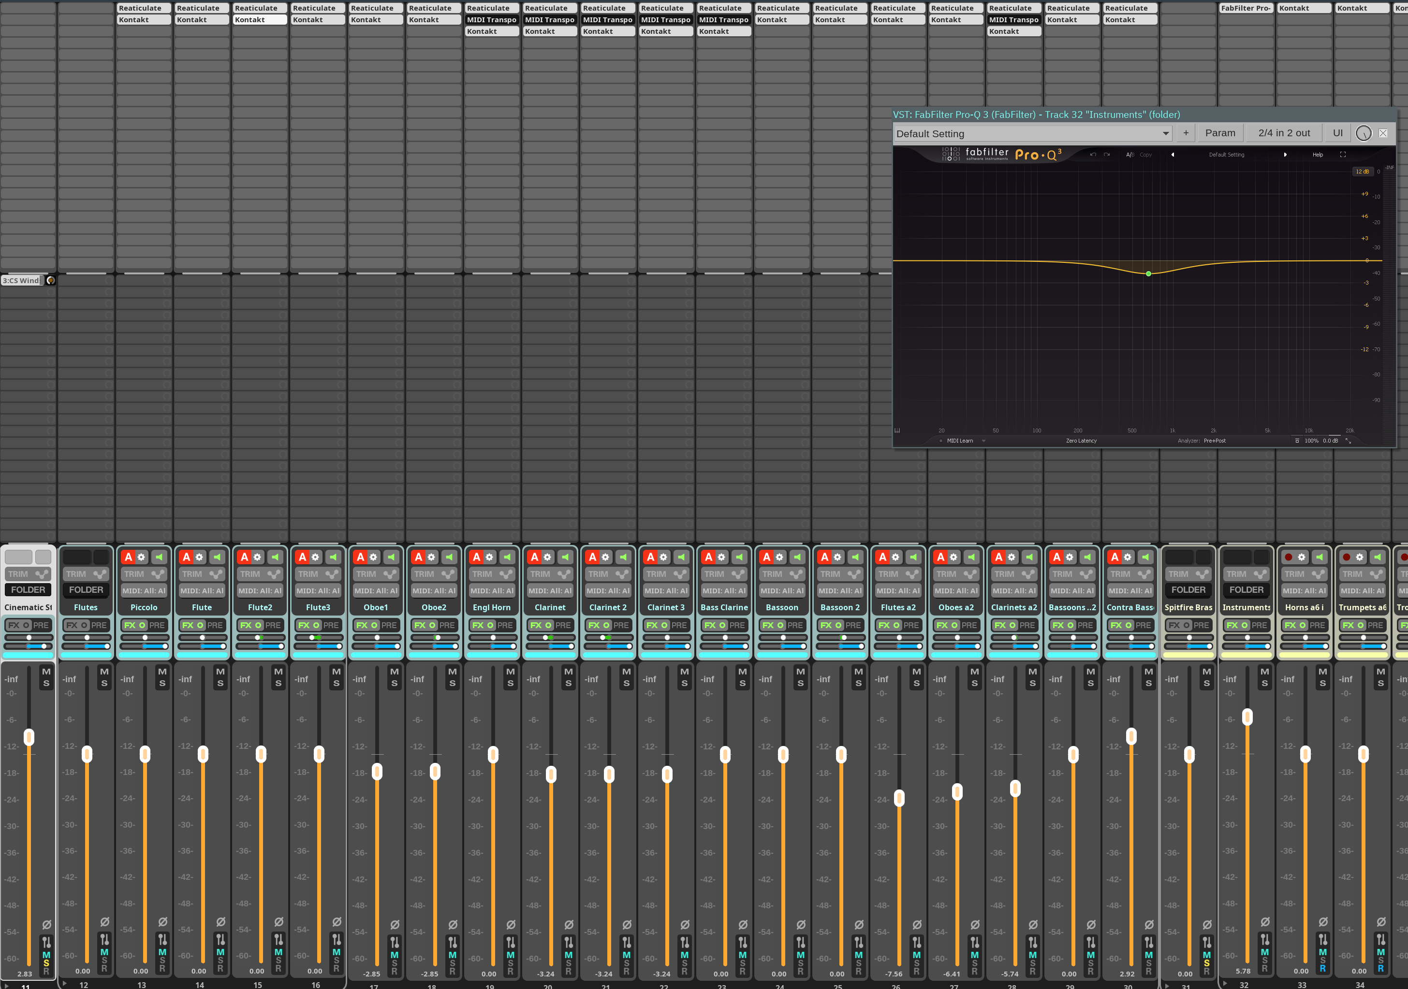Open routing icon on Clarinet track TRIM row
This screenshot has width=1408, height=989.
(x=564, y=574)
